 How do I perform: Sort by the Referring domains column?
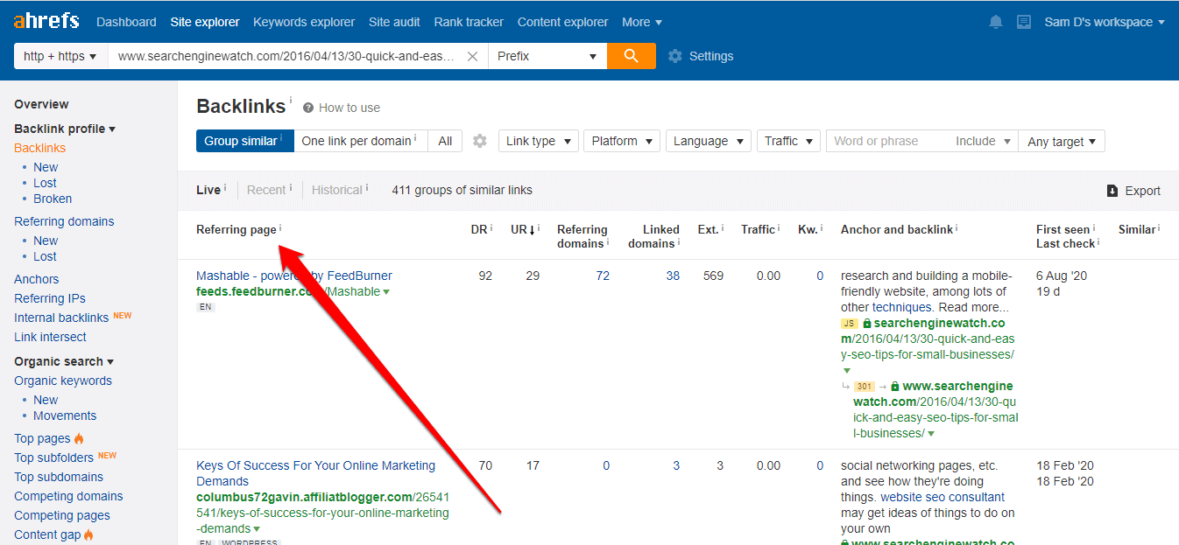582,236
